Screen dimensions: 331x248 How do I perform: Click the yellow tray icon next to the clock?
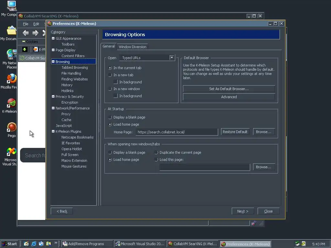304,243
